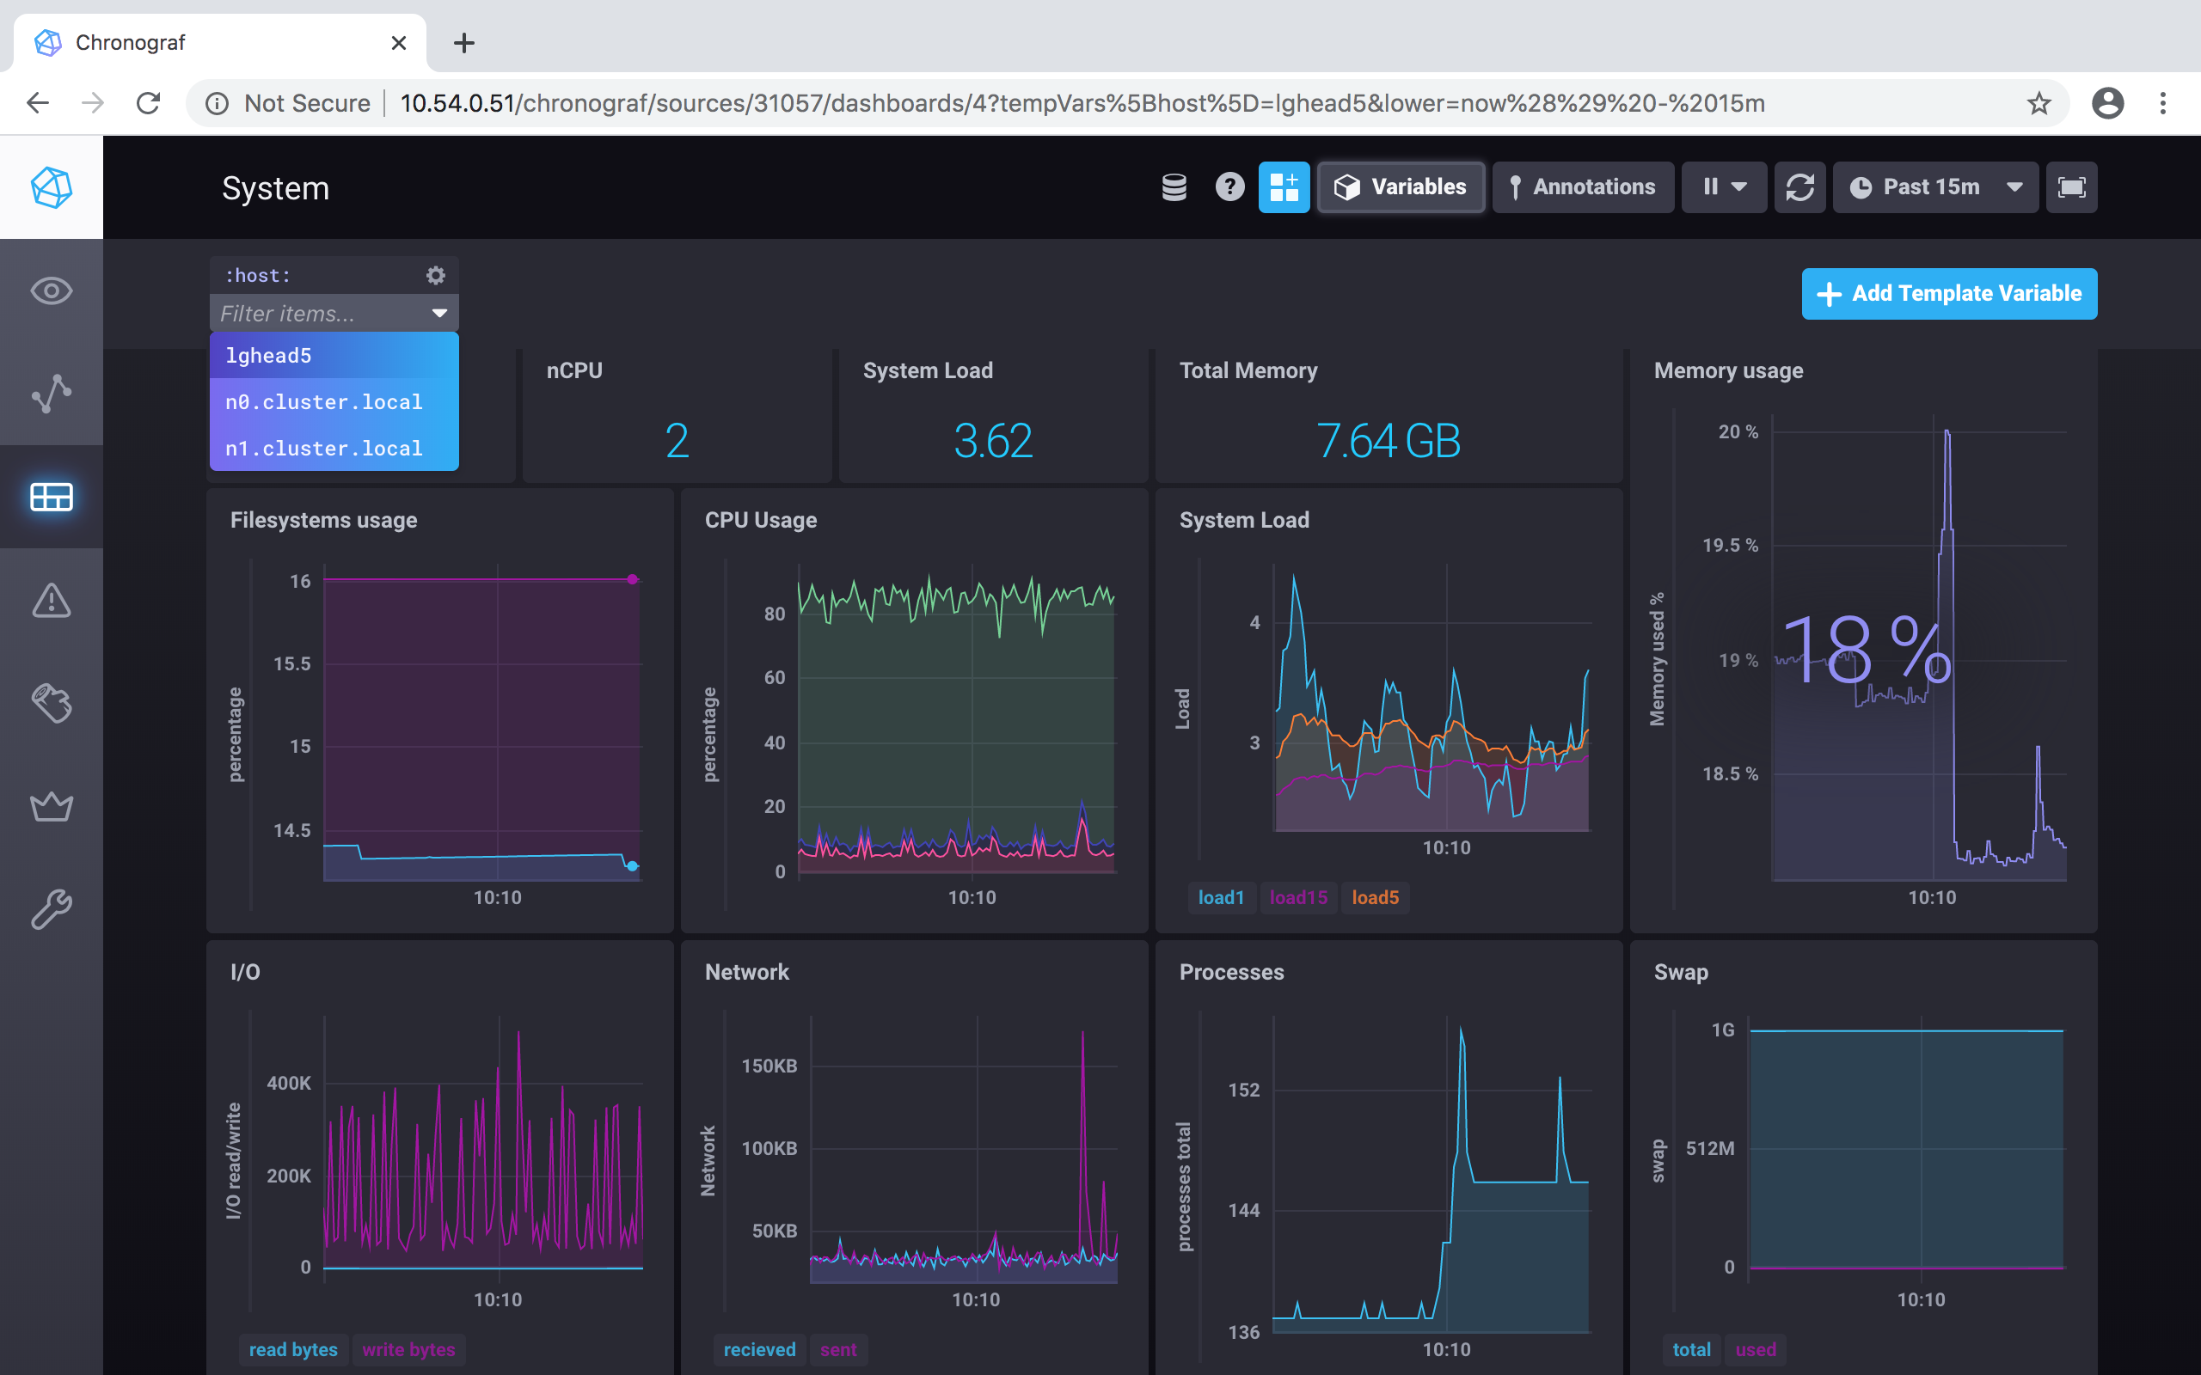Open the Data Explorer graph icon
This screenshot has height=1375, width=2201.
[51, 394]
